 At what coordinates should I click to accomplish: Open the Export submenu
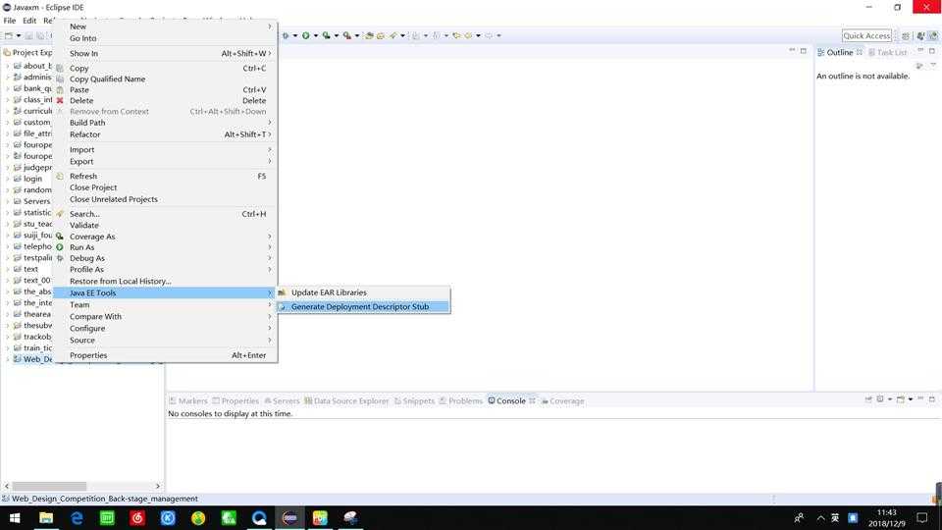(x=165, y=162)
